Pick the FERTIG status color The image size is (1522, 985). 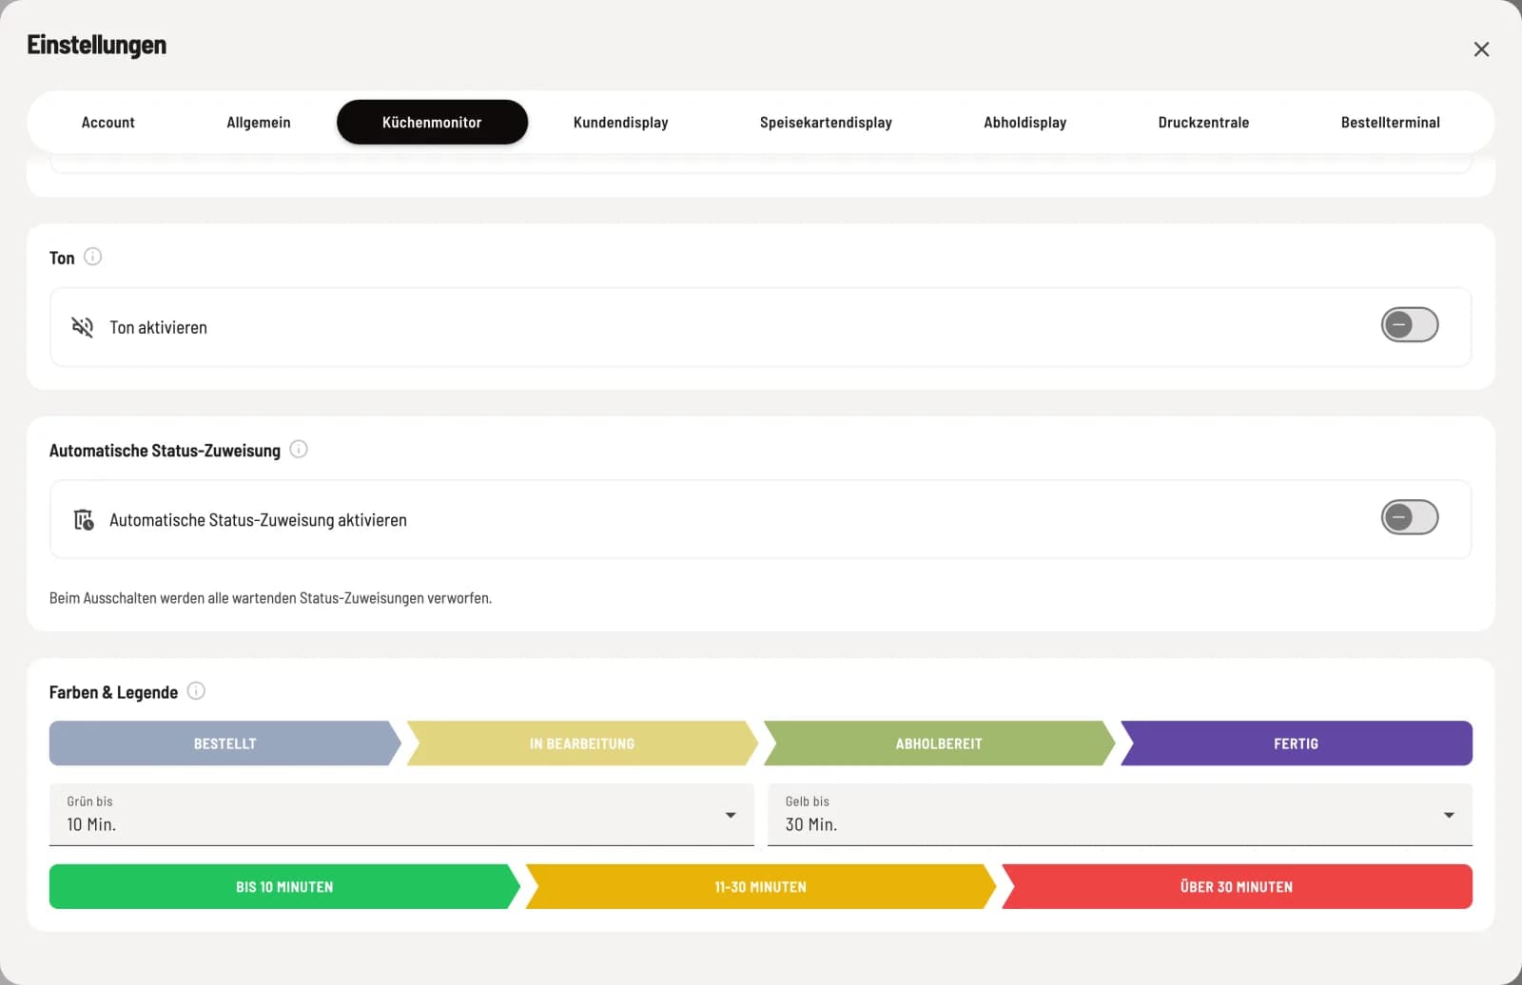[1296, 744]
